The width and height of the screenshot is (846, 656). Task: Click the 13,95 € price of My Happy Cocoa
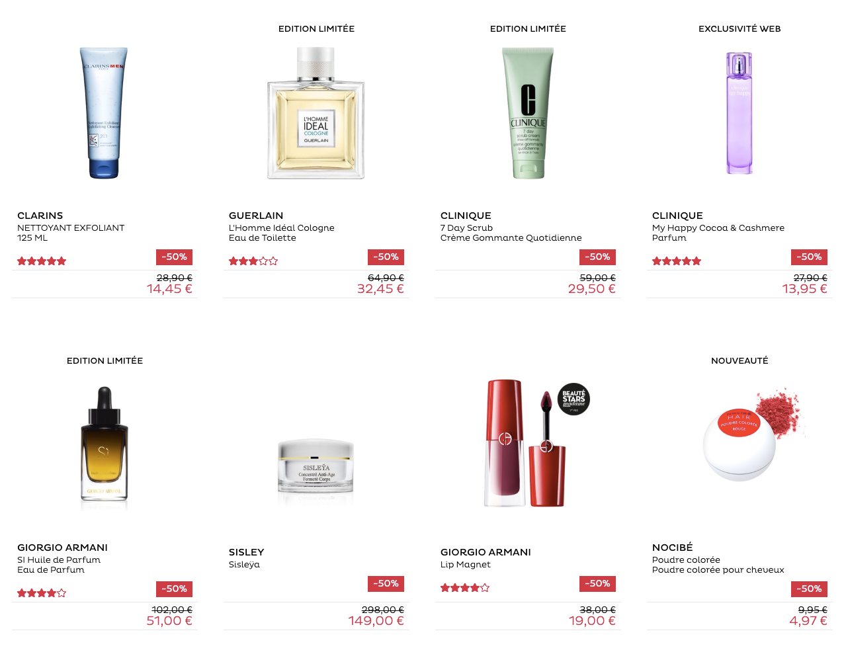804,289
